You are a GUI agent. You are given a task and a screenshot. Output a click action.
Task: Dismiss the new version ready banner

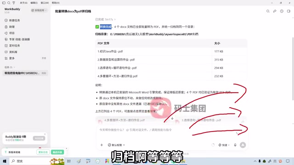(x=66, y=148)
